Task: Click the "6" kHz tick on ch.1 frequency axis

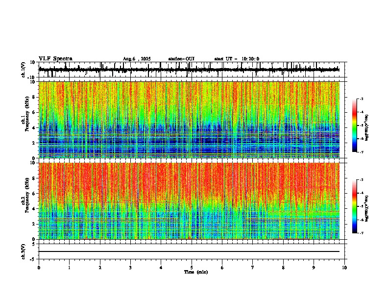Action: [x=34, y=113]
